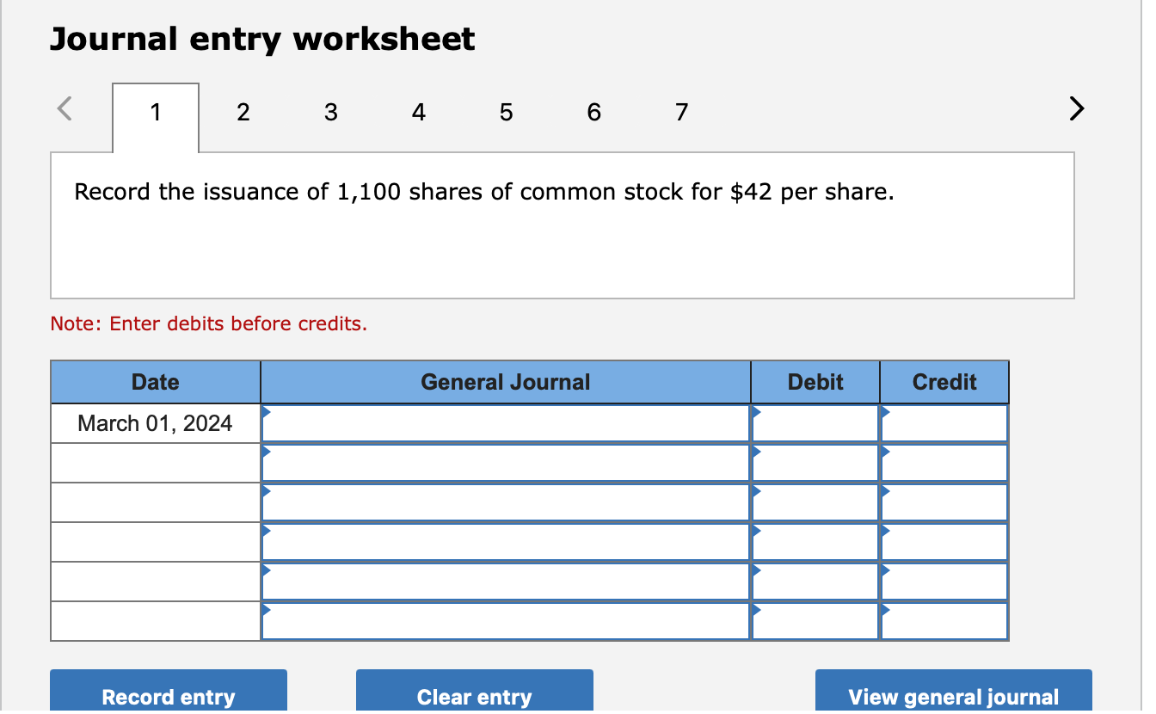Open the account dropdown on the first journal row
This screenshot has height=714, width=1156.
coord(267,414)
